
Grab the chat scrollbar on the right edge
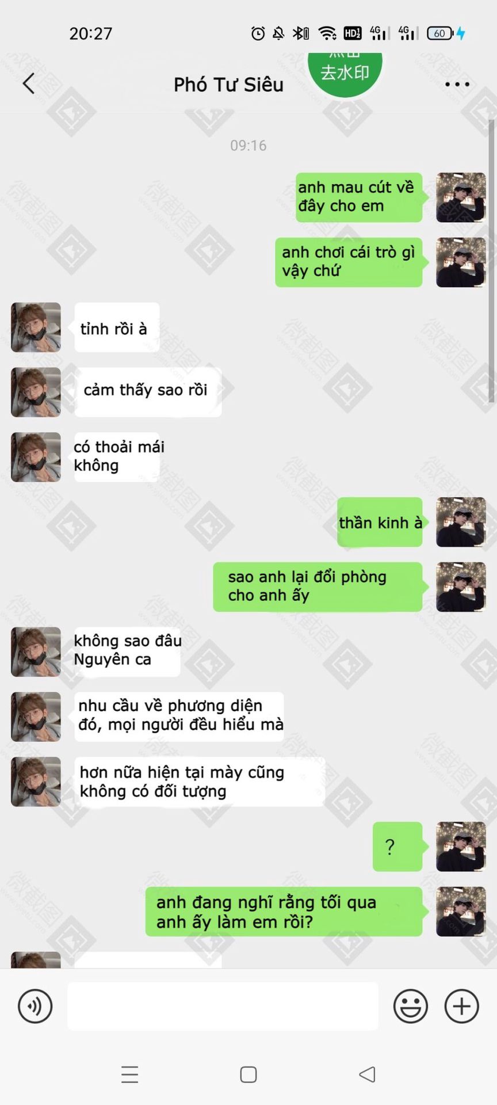point(491,261)
